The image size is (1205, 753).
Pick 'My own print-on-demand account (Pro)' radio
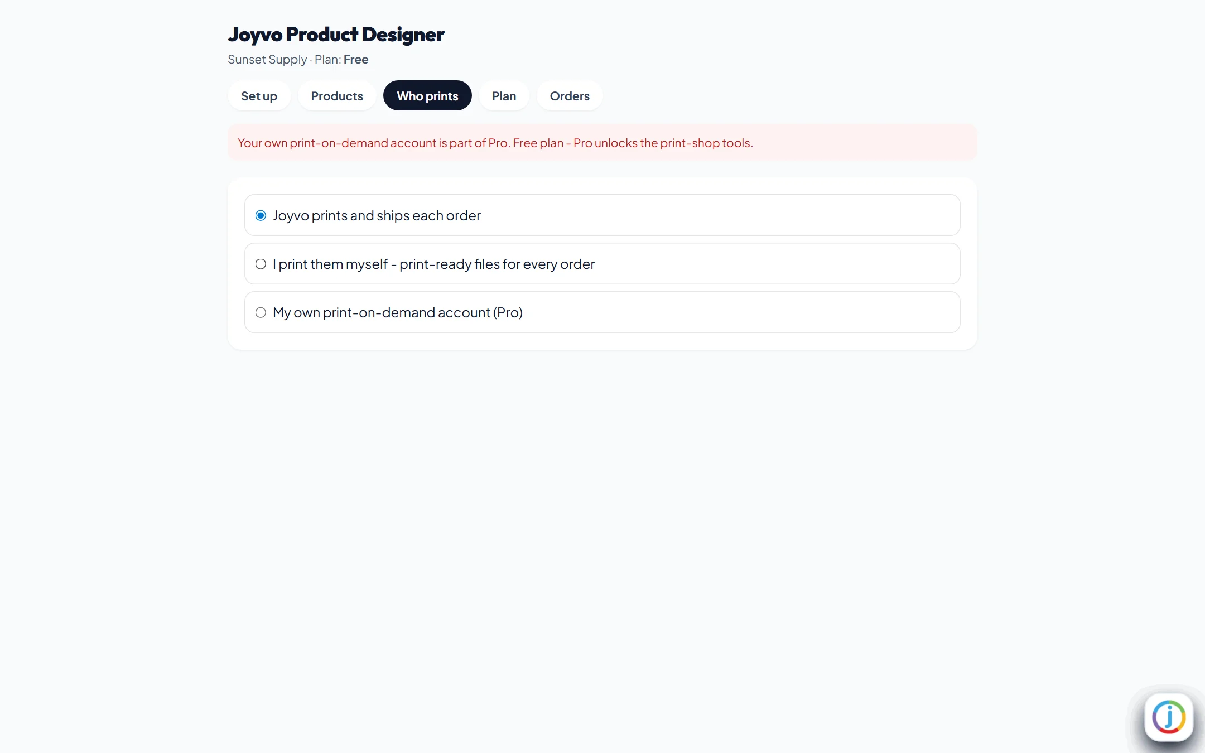pyautogui.click(x=261, y=312)
